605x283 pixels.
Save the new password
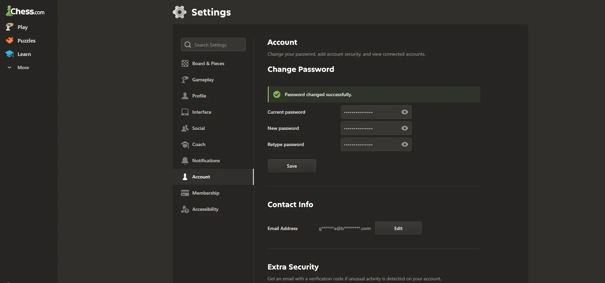(292, 166)
